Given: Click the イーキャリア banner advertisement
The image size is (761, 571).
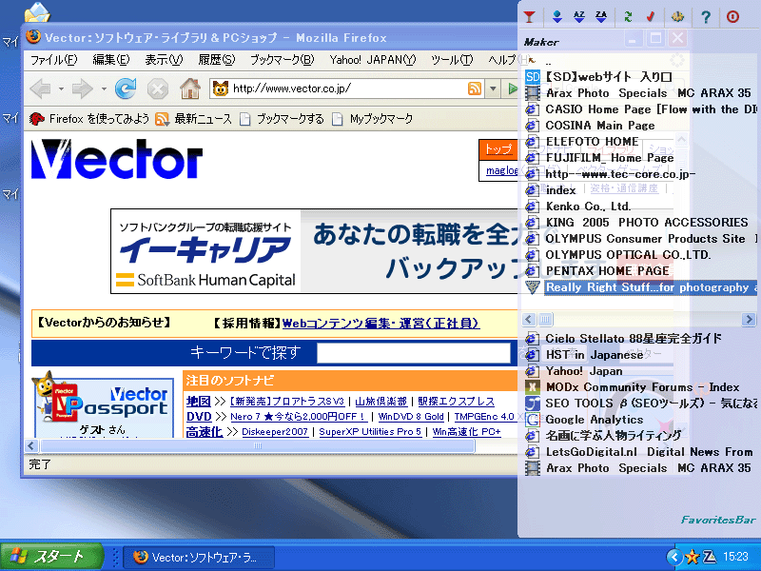Looking at the screenshot, I should pyautogui.click(x=315, y=251).
